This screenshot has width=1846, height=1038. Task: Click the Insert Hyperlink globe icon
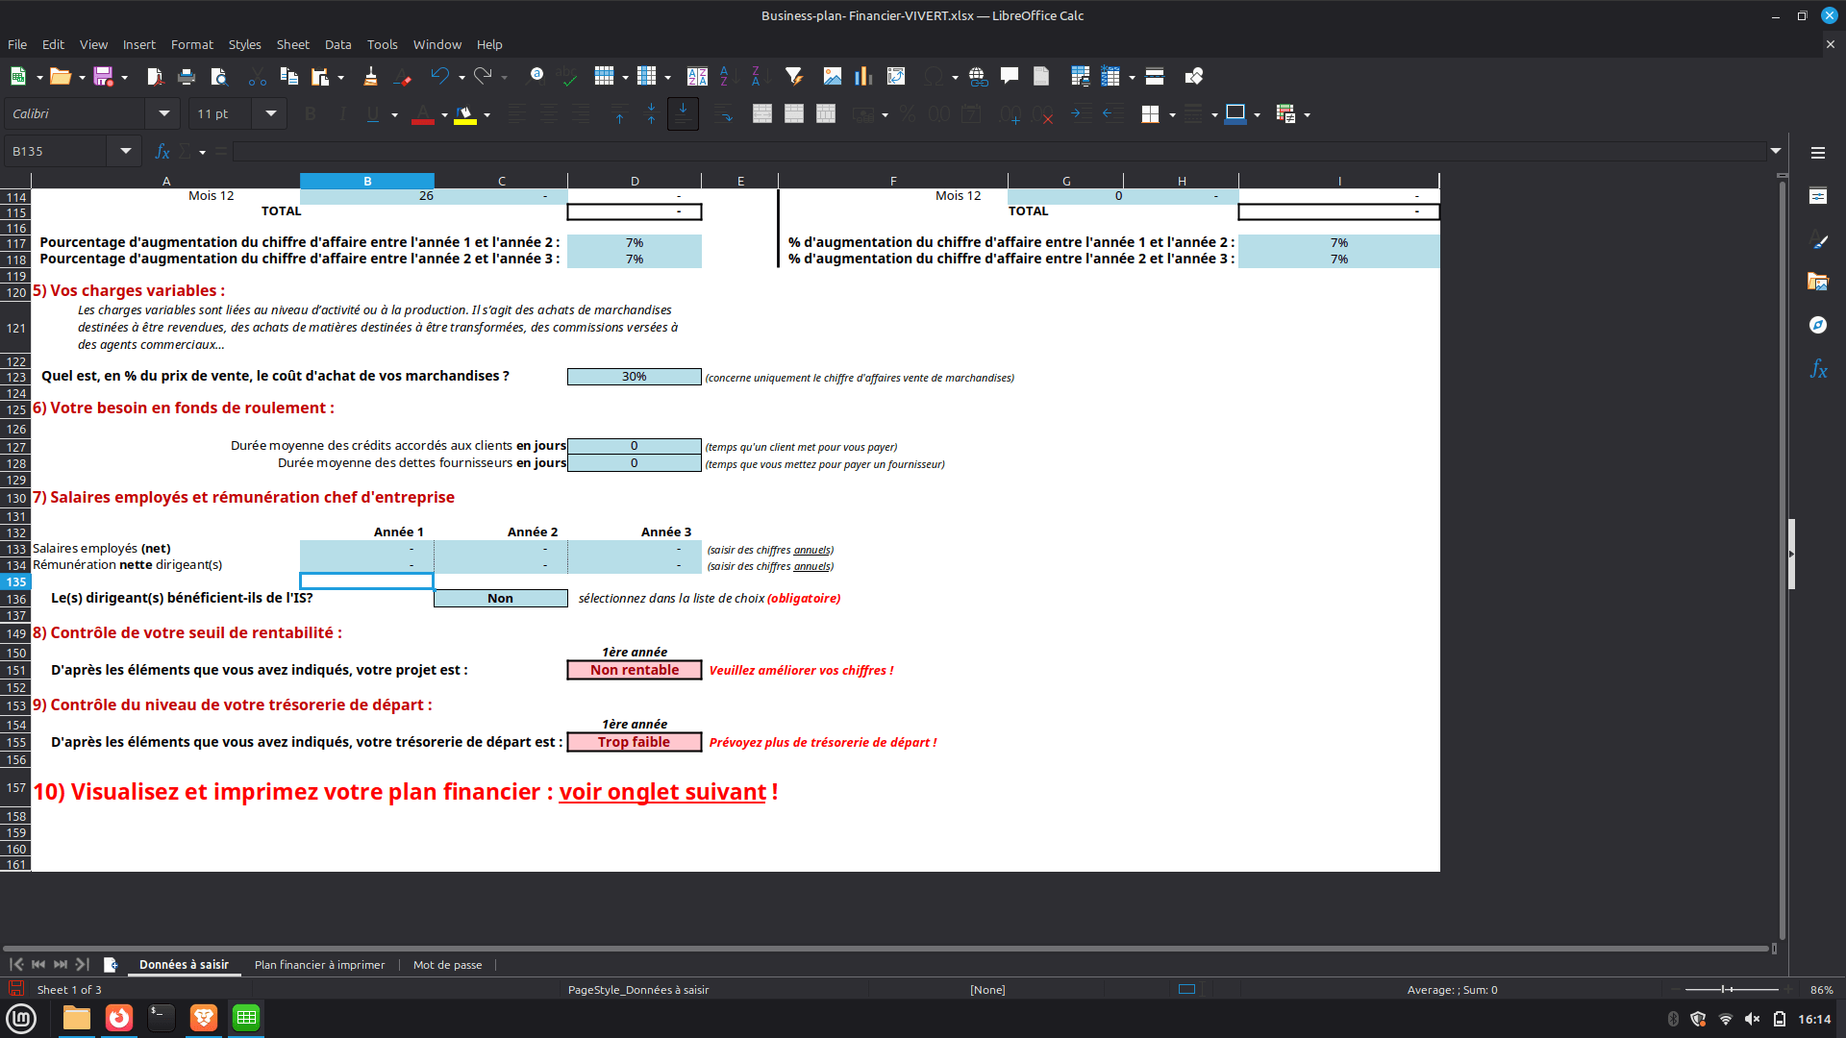(978, 77)
